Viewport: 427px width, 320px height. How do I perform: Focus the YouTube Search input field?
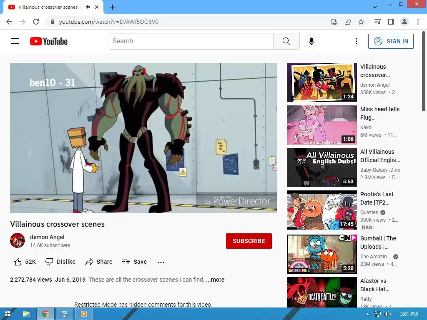tap(191, 41)
